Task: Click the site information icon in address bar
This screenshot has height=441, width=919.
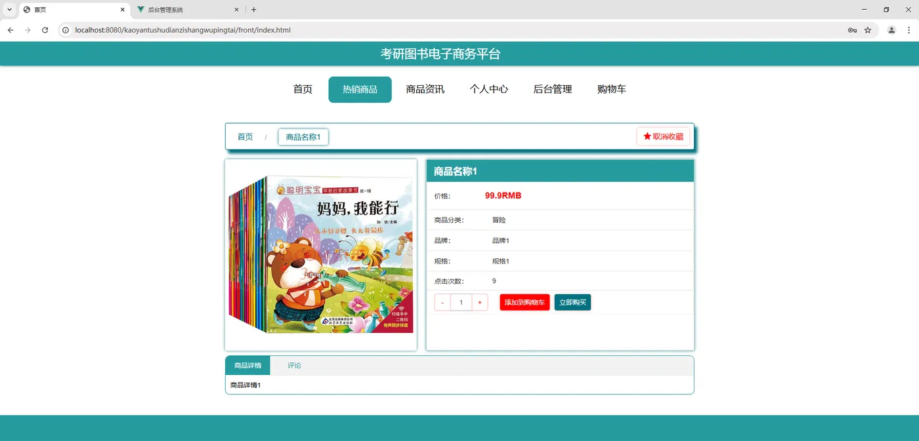Action: tap(66, 30)
